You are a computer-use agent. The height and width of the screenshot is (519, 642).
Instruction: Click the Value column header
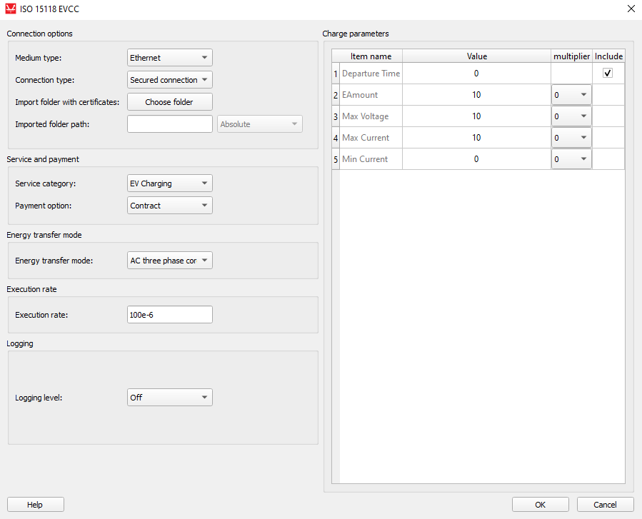476,56
